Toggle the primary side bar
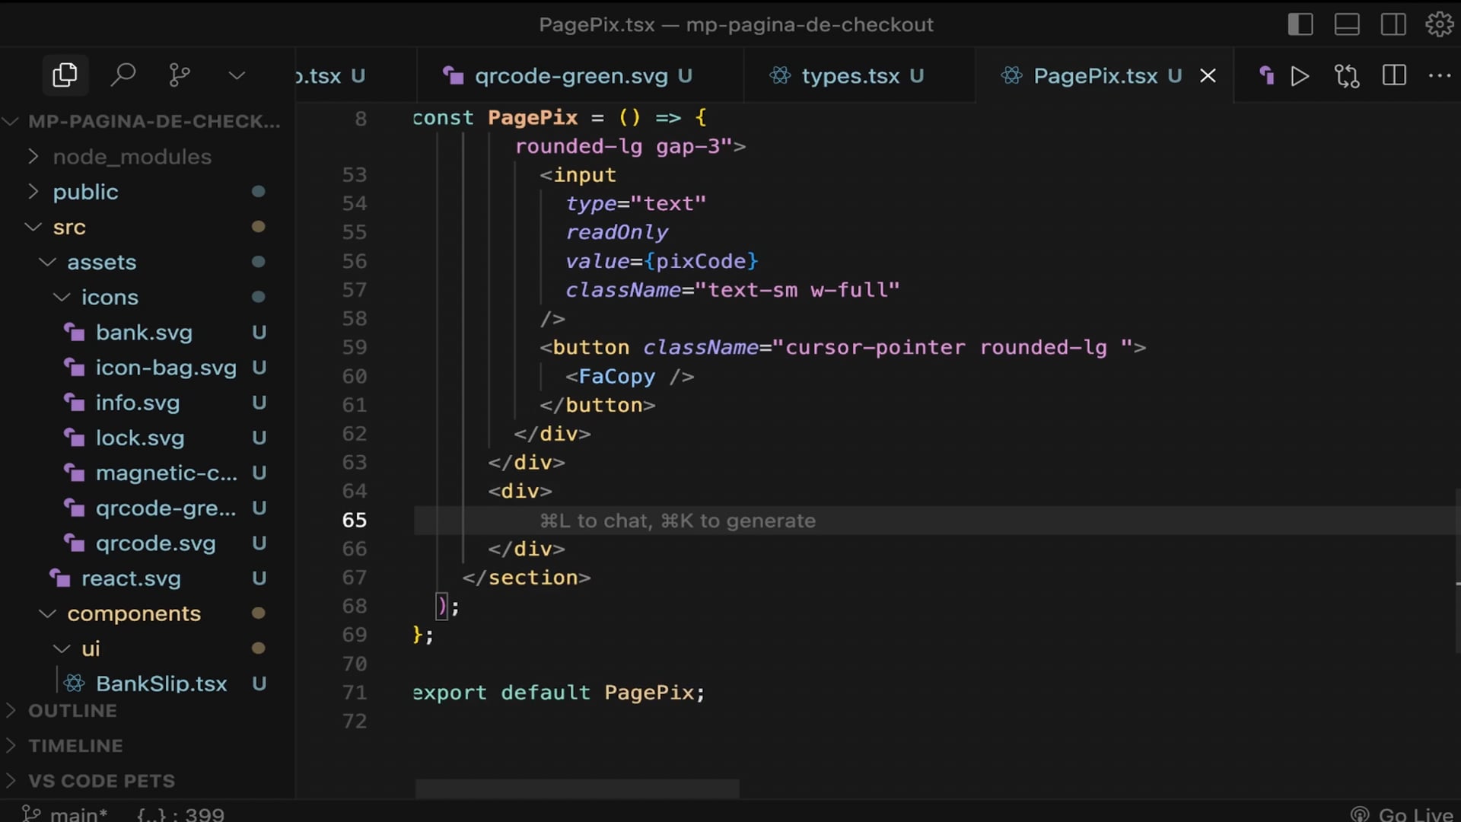Screen dimensions: 1461x822 coord(1300,24)
